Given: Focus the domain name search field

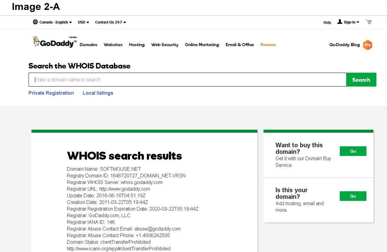Looking at the screenshot, I should click(187, 80).
